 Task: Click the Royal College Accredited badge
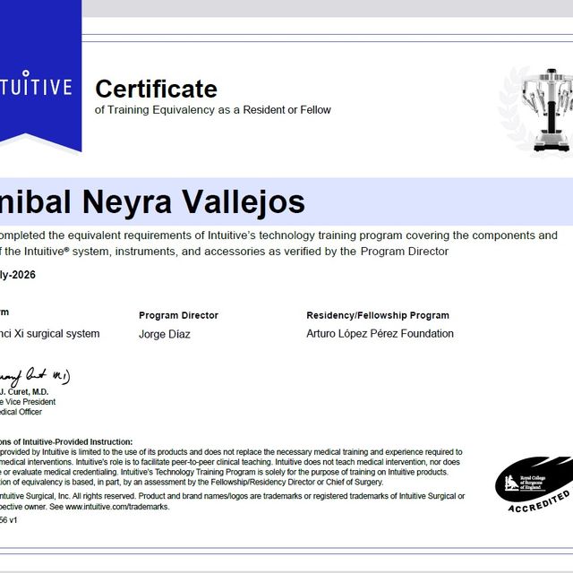coord(535,484)
